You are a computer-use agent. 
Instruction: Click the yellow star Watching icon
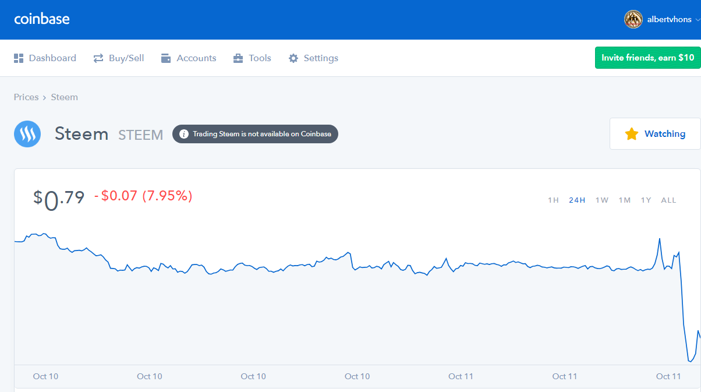point(632,134)
